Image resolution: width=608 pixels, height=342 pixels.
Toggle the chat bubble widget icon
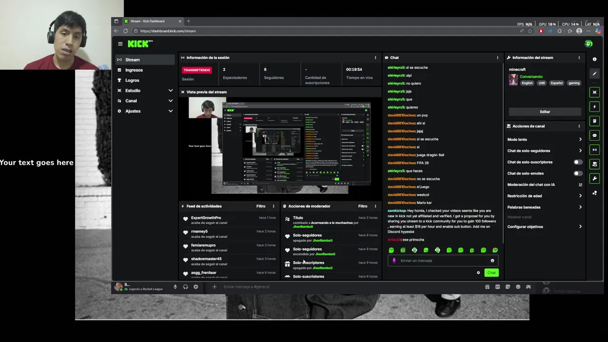tap(595, 135)
